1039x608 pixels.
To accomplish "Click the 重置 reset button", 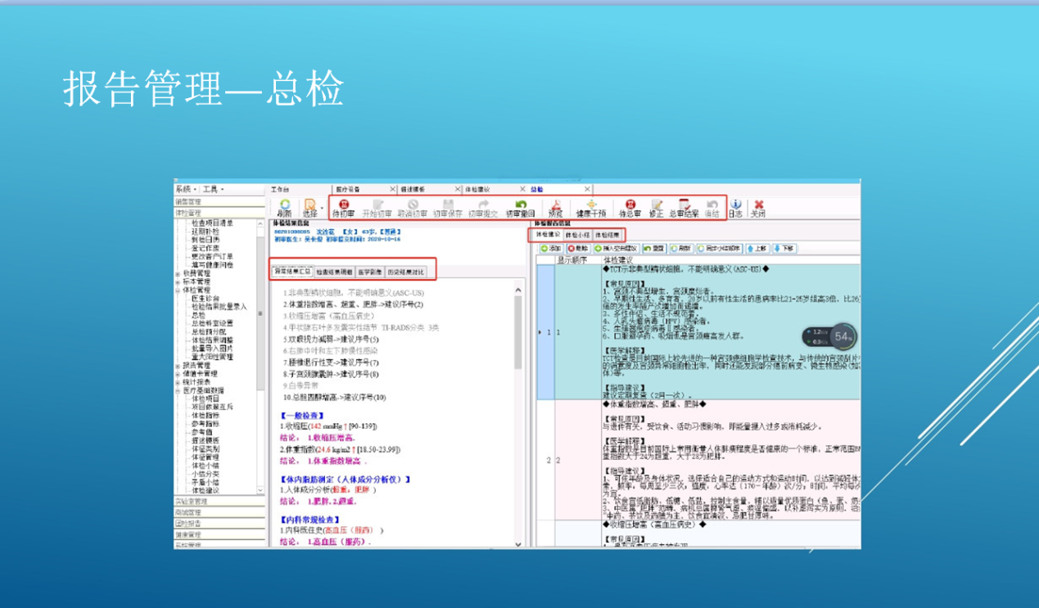I will [x=653, y=248].
